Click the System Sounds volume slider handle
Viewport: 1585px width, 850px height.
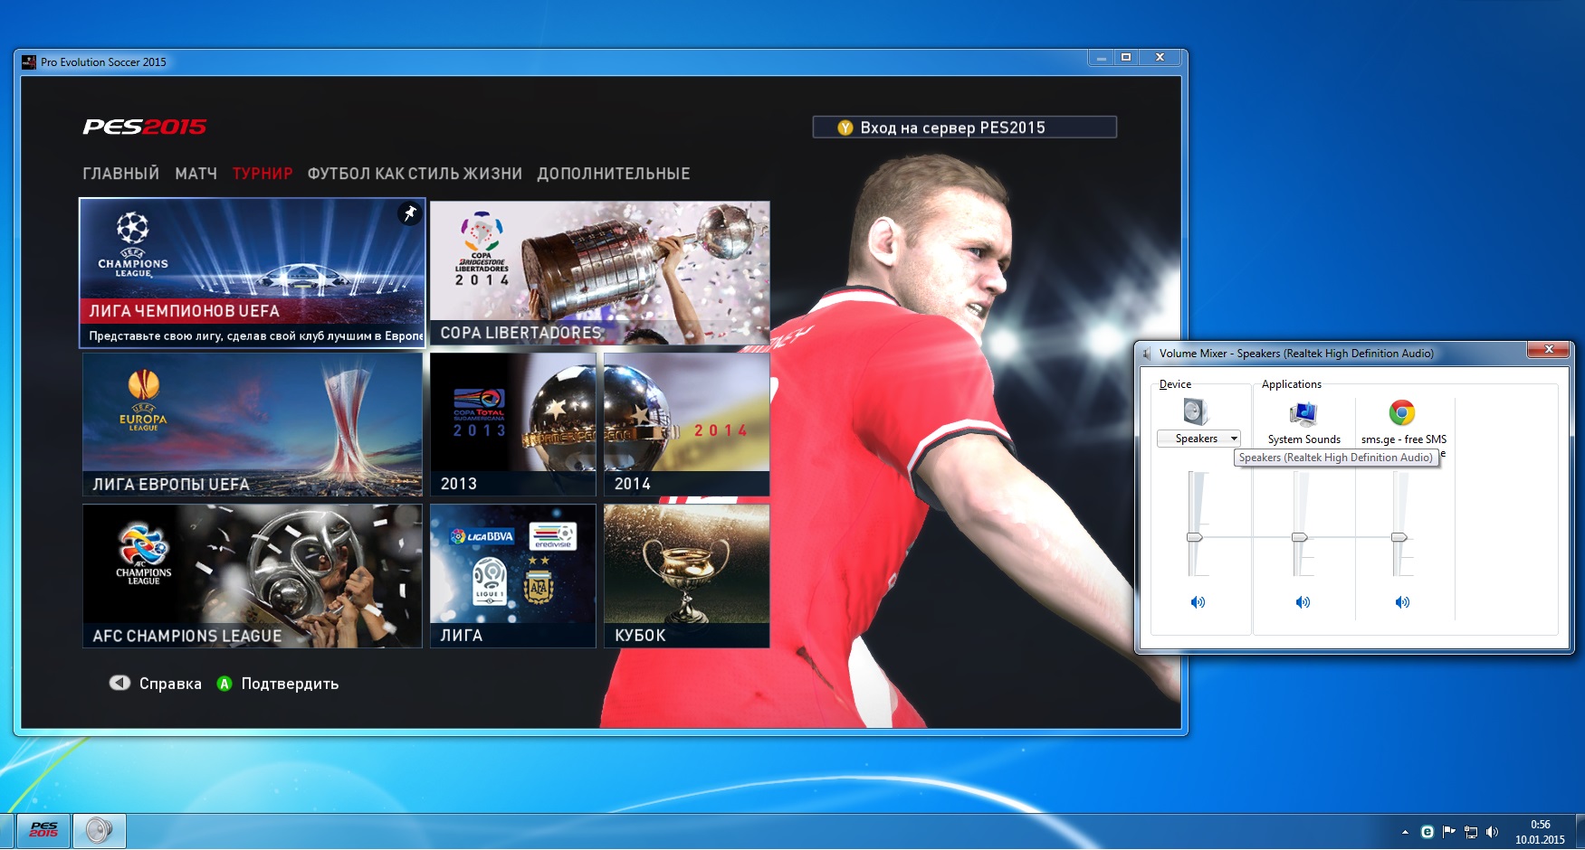click(1300, 537)
